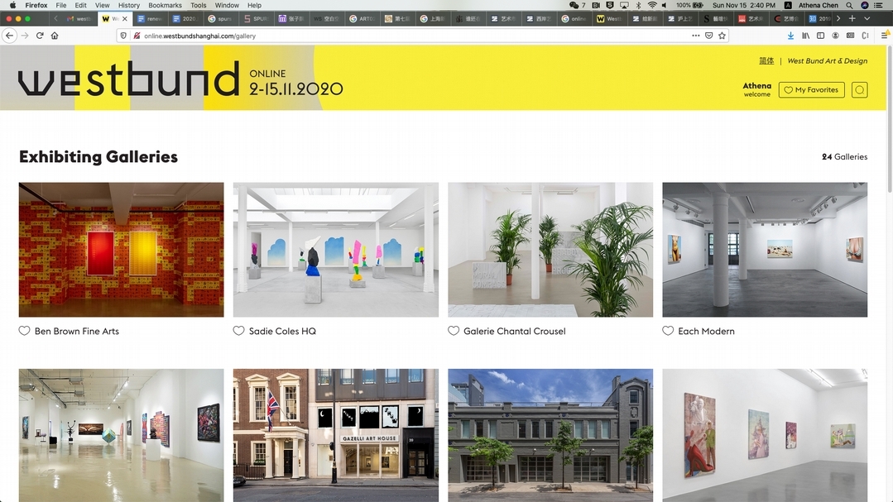Open page actions three-dot menu
The width and height of the screenshot is (893, 502).
pyautogui.click(x=695, y=36)
